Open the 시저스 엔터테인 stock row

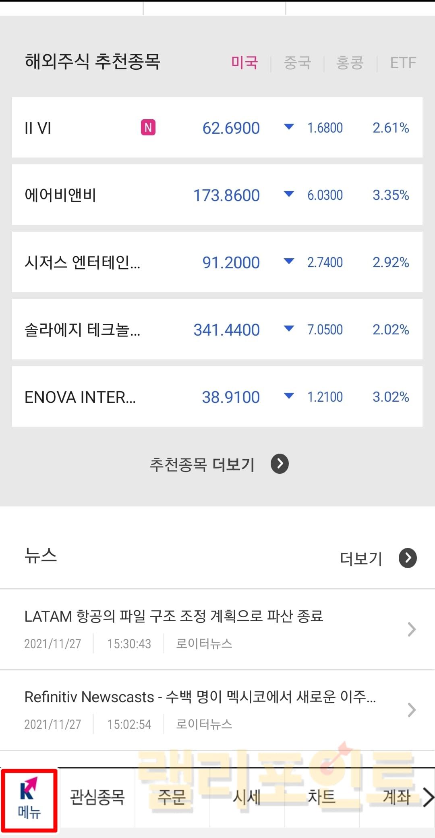[217, 262]
